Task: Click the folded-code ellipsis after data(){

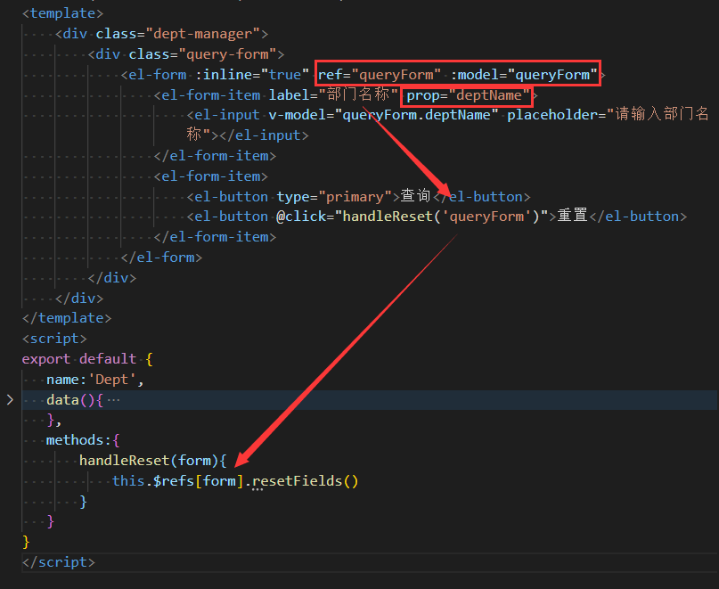Action: (x=113, y=400)
